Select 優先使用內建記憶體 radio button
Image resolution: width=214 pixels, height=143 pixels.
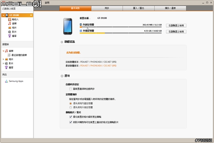coord(71,103)
